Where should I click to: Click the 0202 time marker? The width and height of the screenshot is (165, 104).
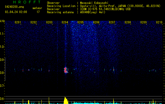[x=34, y=22]
